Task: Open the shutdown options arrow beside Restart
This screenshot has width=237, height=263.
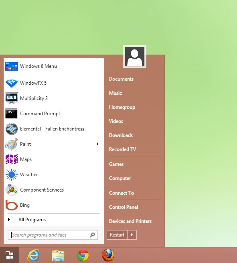Action: click(132, 235)
